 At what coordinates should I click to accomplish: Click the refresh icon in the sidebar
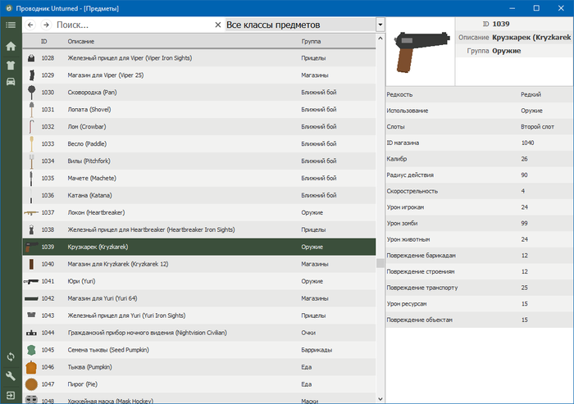tap(11, 357)
